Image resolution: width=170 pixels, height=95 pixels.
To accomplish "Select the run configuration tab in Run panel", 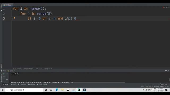I will pos(11,71).
